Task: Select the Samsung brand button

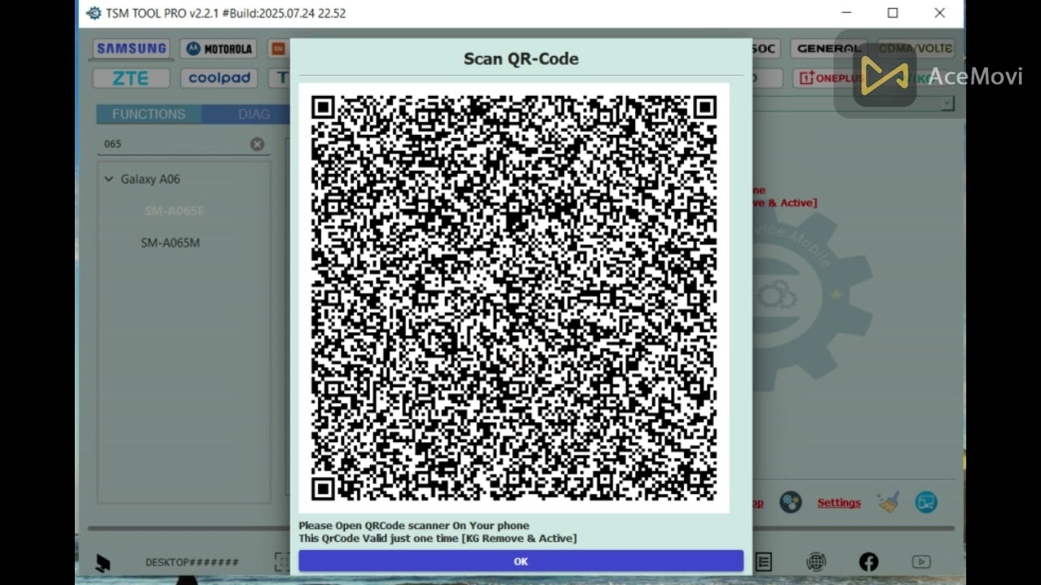Action: pos(131,49)
